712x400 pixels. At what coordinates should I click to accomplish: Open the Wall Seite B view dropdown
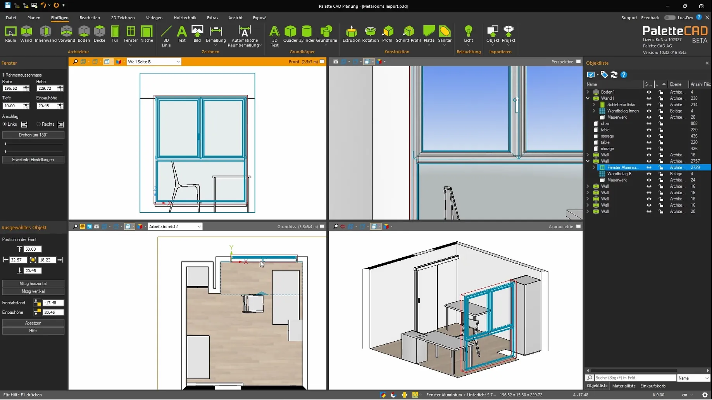[178, 62]
